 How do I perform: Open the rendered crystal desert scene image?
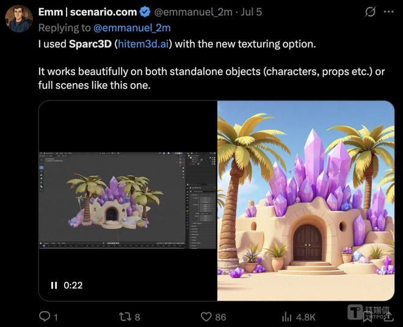pos(306,201)
